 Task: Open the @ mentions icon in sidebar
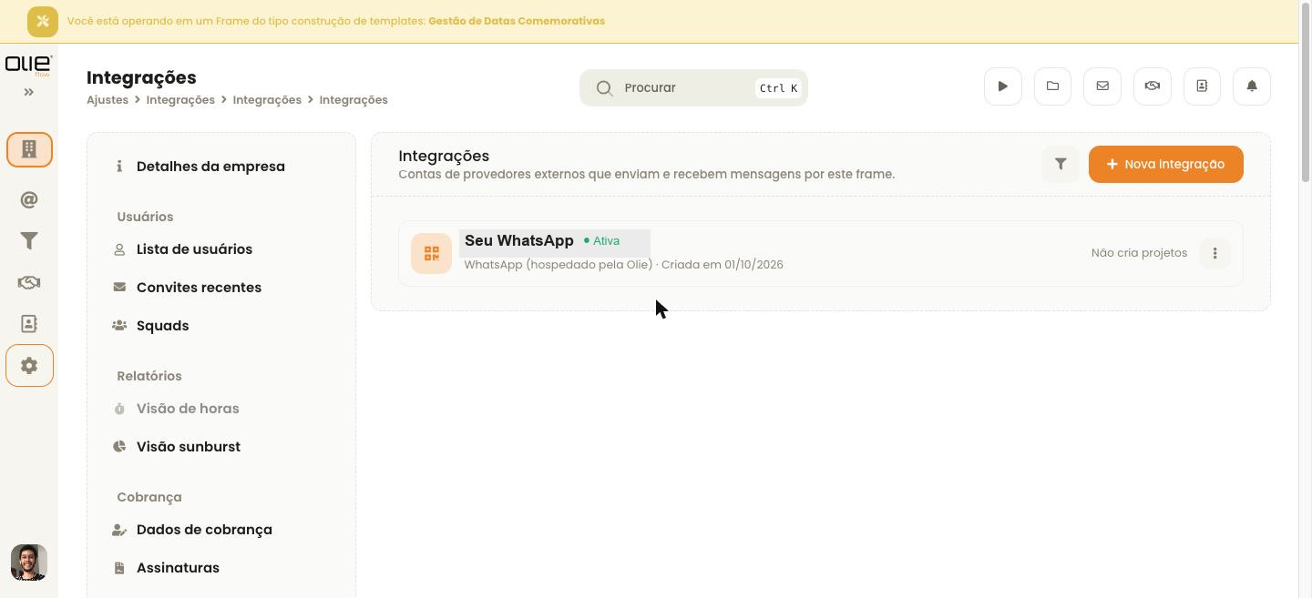29,199
